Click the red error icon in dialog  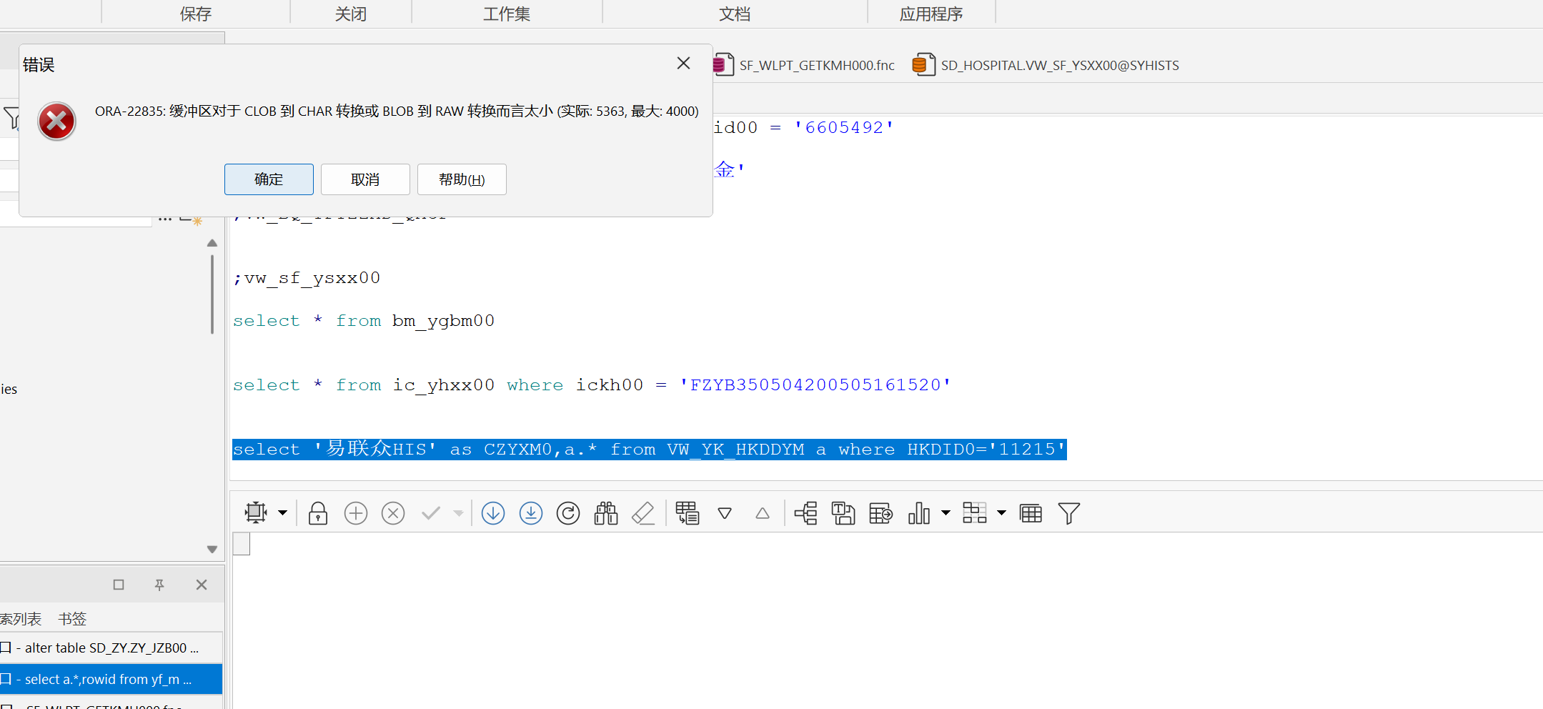[x=57, y=121]
